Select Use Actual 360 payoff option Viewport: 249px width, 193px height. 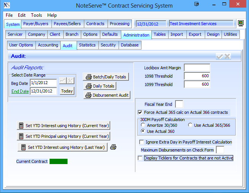pos(143,131)
